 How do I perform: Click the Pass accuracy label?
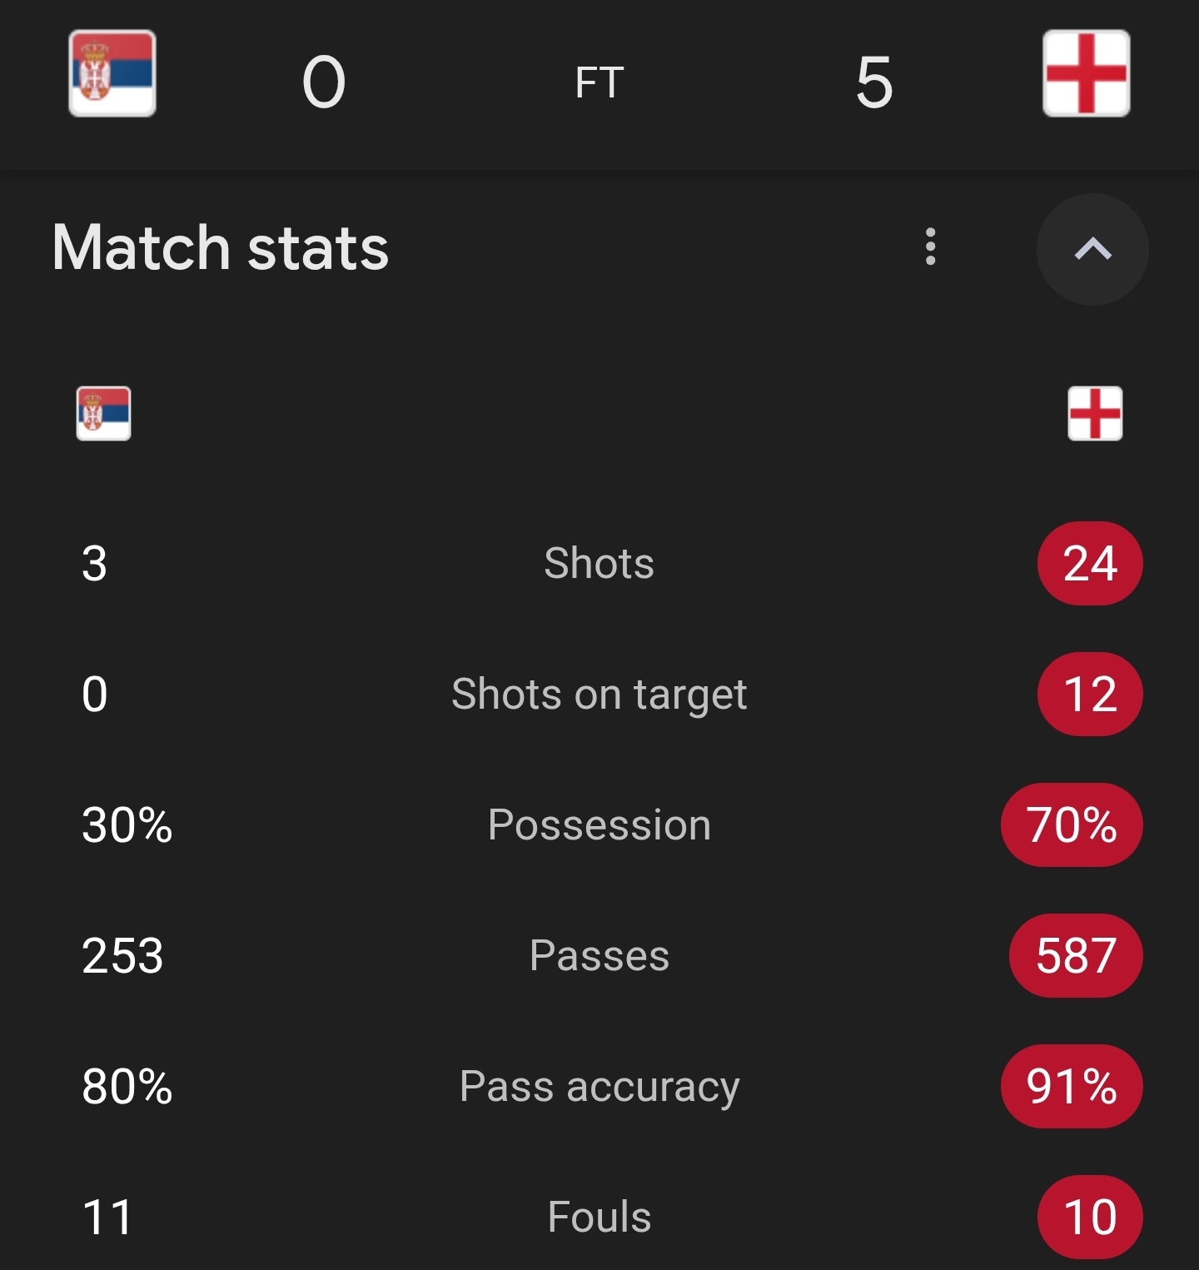(599, 1087)
